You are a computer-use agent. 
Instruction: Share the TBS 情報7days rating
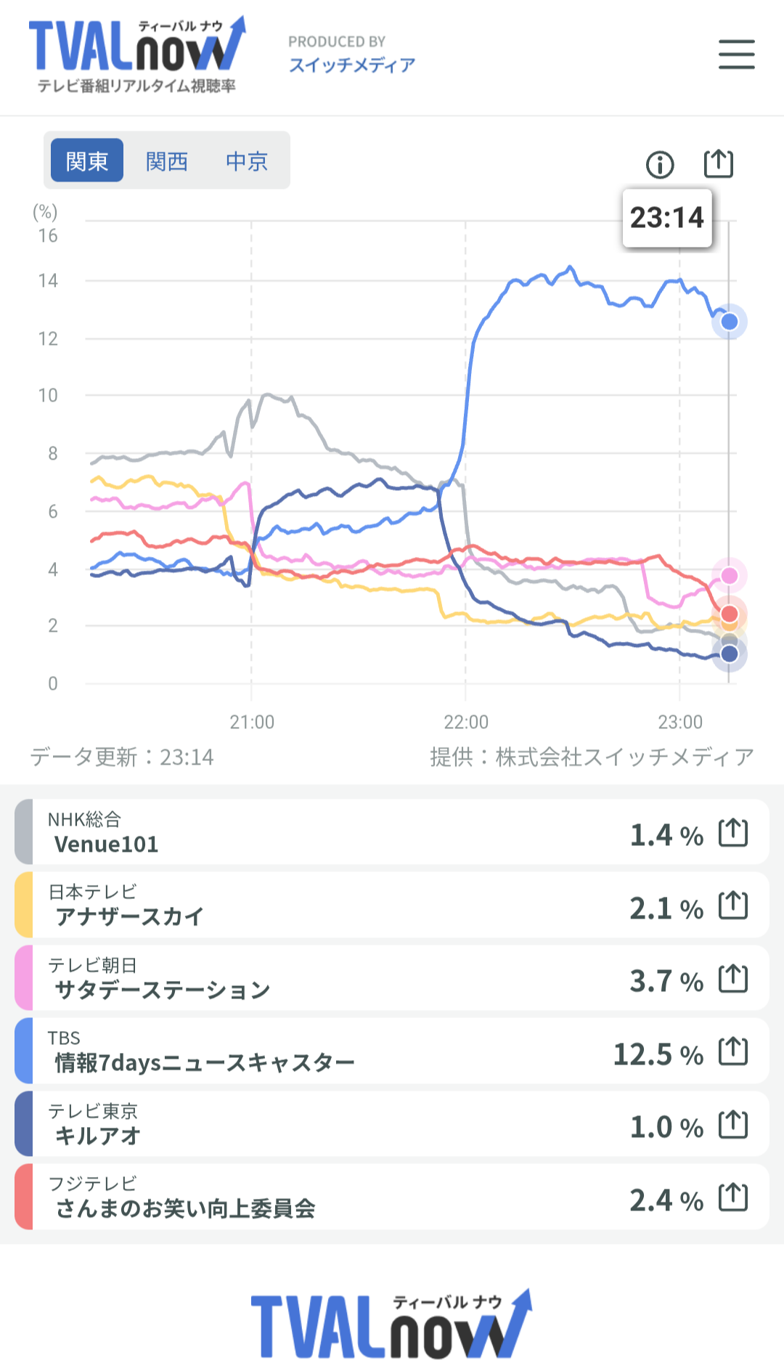pyautogui.click(x=732, y=1051)
